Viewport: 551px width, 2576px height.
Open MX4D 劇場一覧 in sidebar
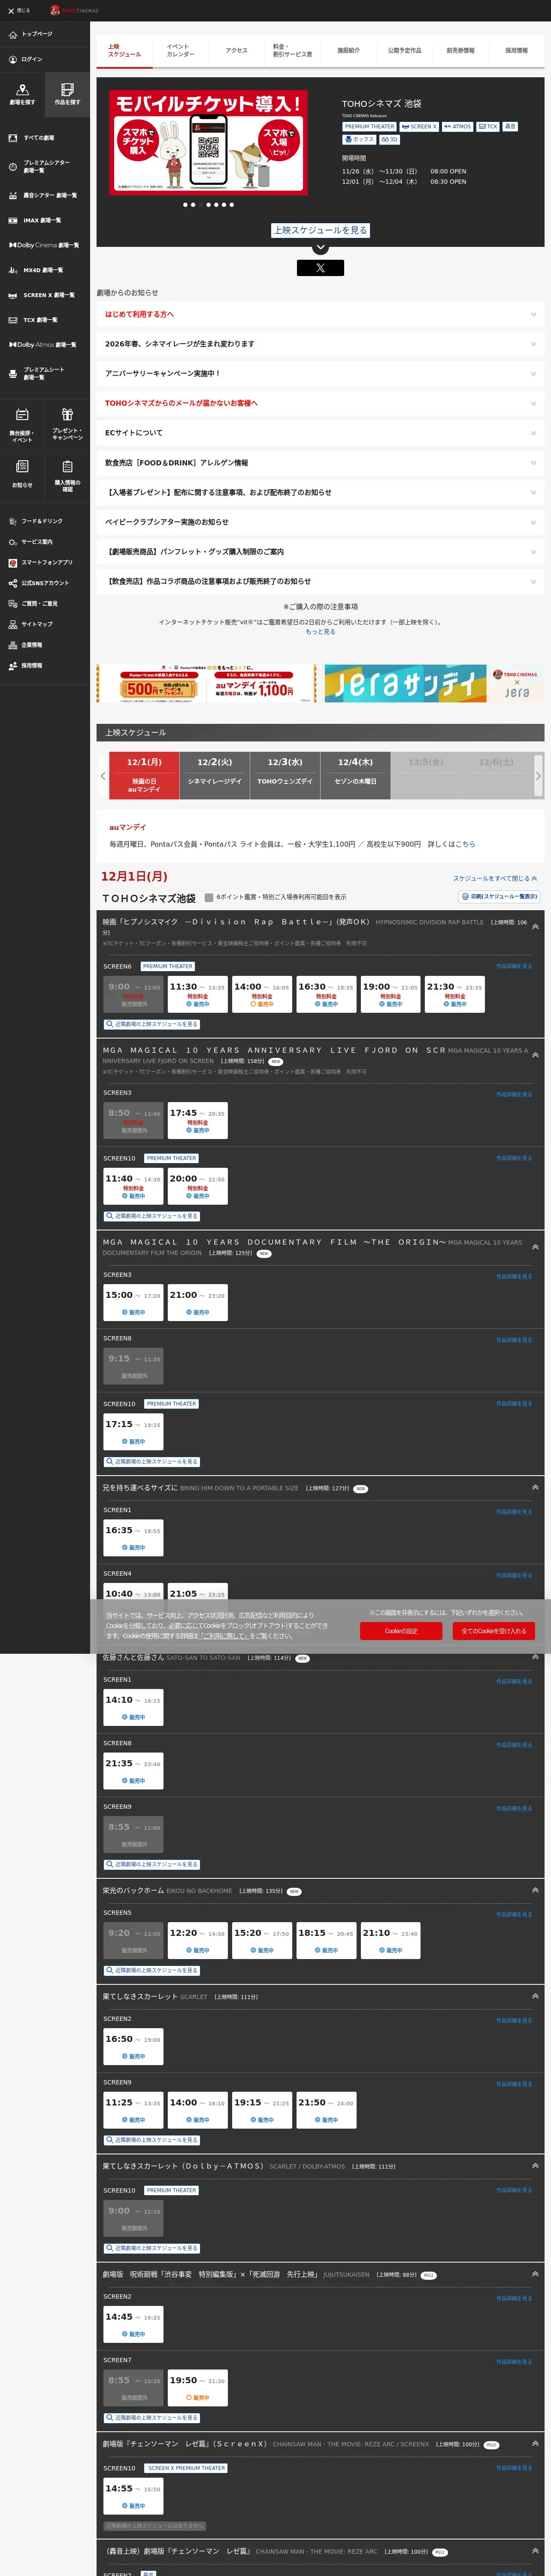coord(45,270)
